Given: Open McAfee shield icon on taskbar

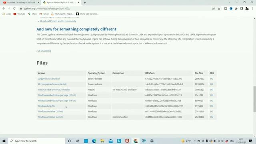Looking at the screenshot, I should tap(127, 141).
